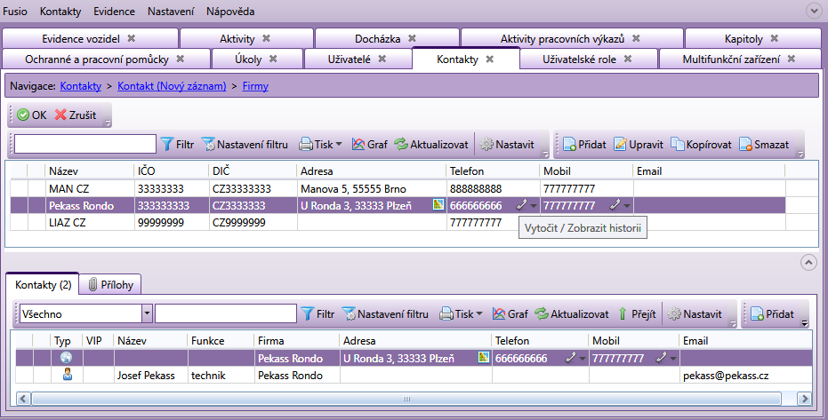Click the lower toolbar search input field

click(x=226, y=313)
